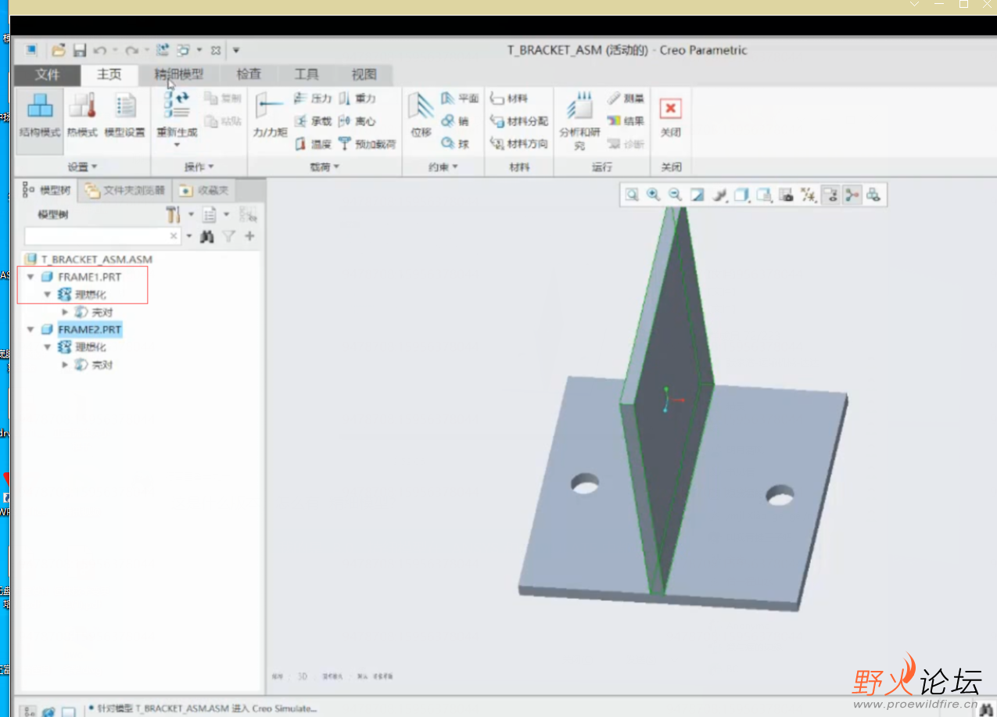The width and height of the screenshot is (997, 717).
Task: Click the Zoom Out magnifier icon
Action: coord(675,195)
